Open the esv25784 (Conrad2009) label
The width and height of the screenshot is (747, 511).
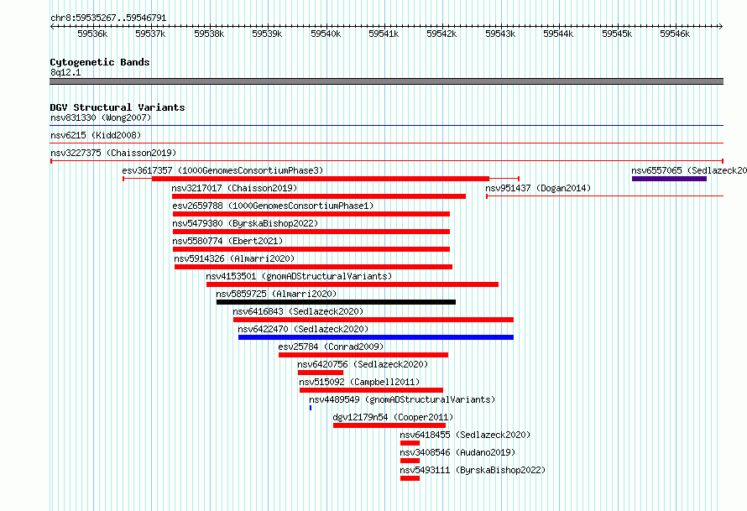(x=331, y=347)
